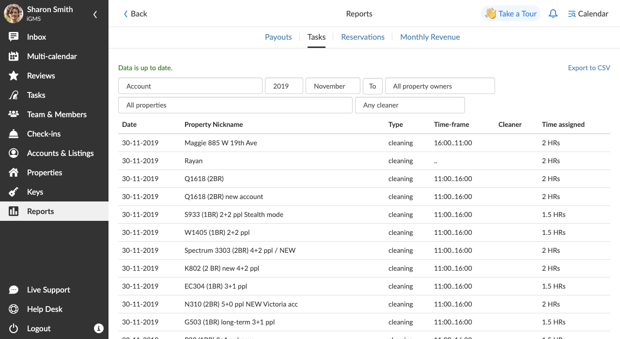620x339 pixels.
Task: Click the Keys icon in sidebar
Action: [x=14, y=192]
